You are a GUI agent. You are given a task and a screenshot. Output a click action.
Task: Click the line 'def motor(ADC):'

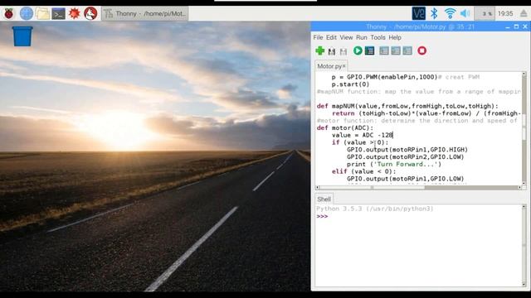[345, 127]
